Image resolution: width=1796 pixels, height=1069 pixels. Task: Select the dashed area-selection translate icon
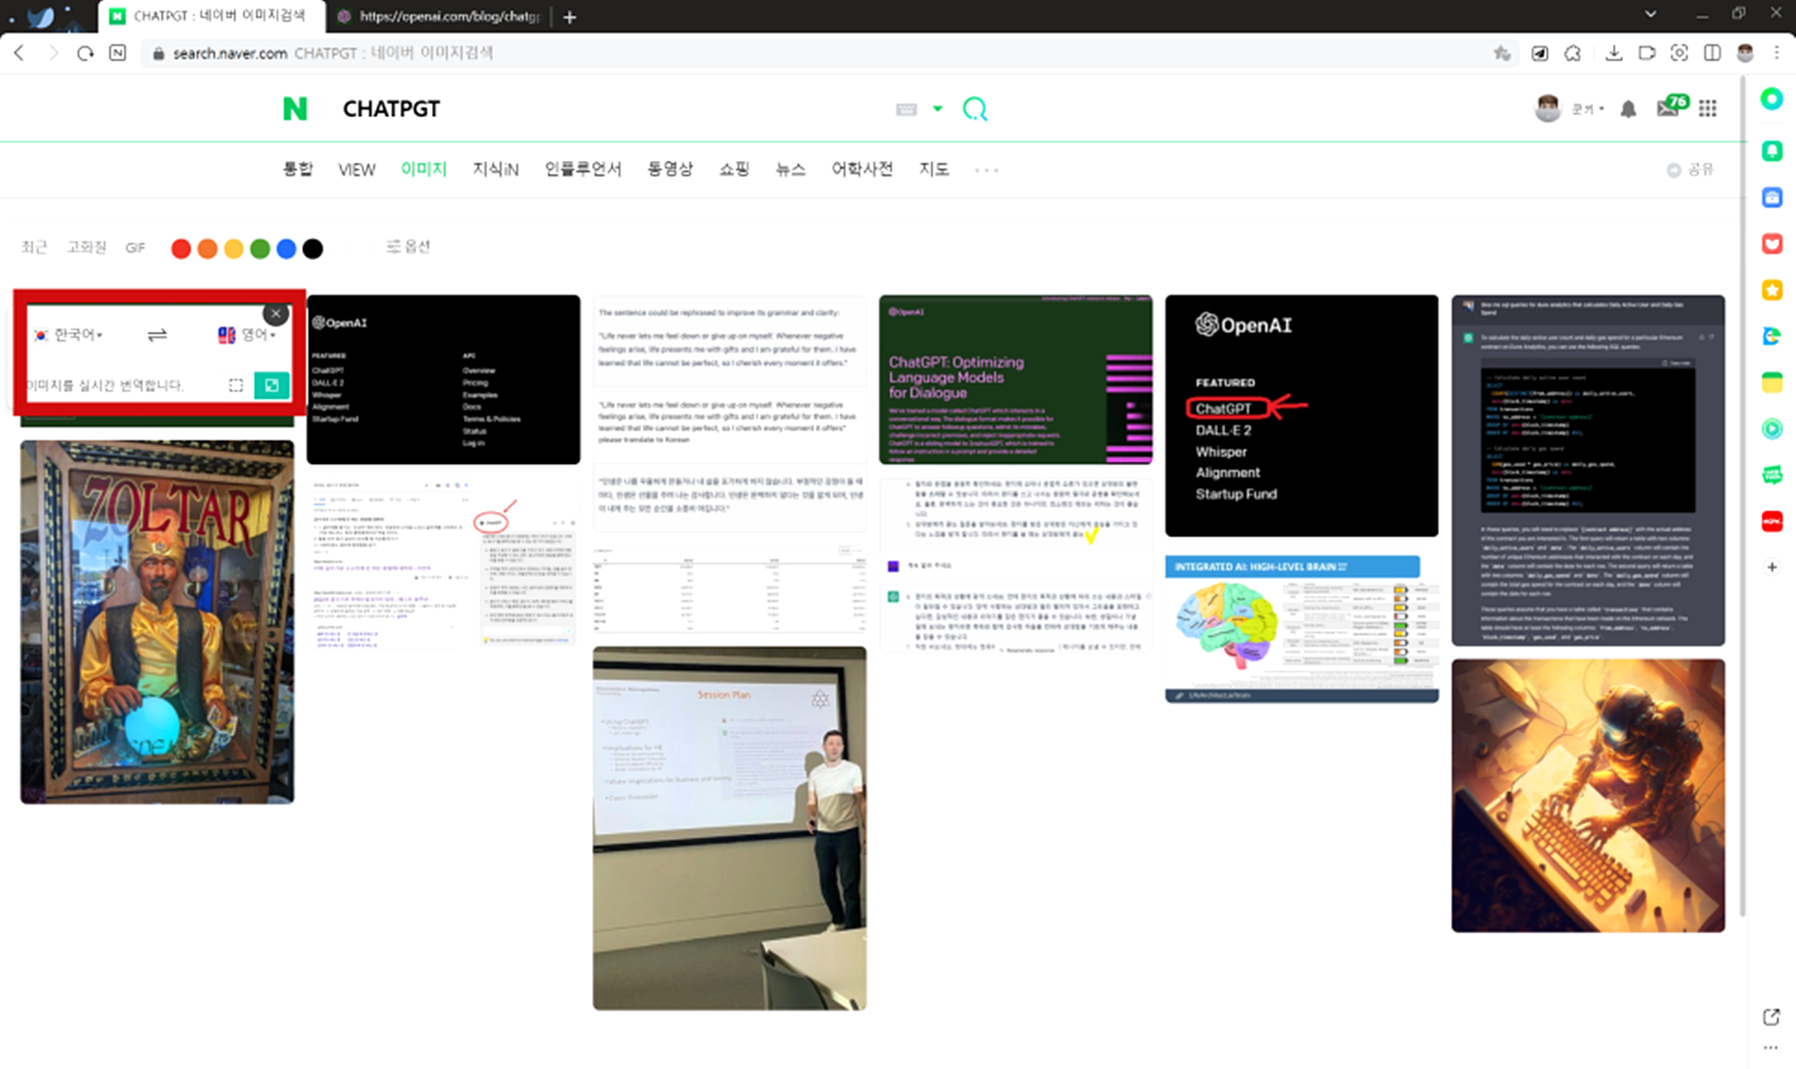point(236,385)
